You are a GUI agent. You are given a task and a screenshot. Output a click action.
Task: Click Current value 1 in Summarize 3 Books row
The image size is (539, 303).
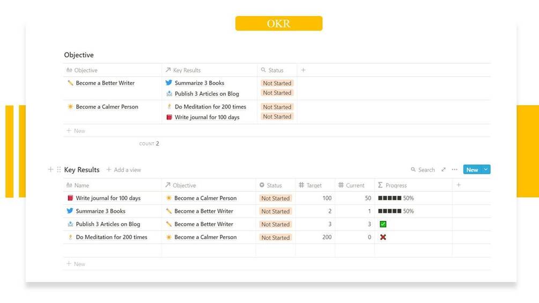coord(370,211)
